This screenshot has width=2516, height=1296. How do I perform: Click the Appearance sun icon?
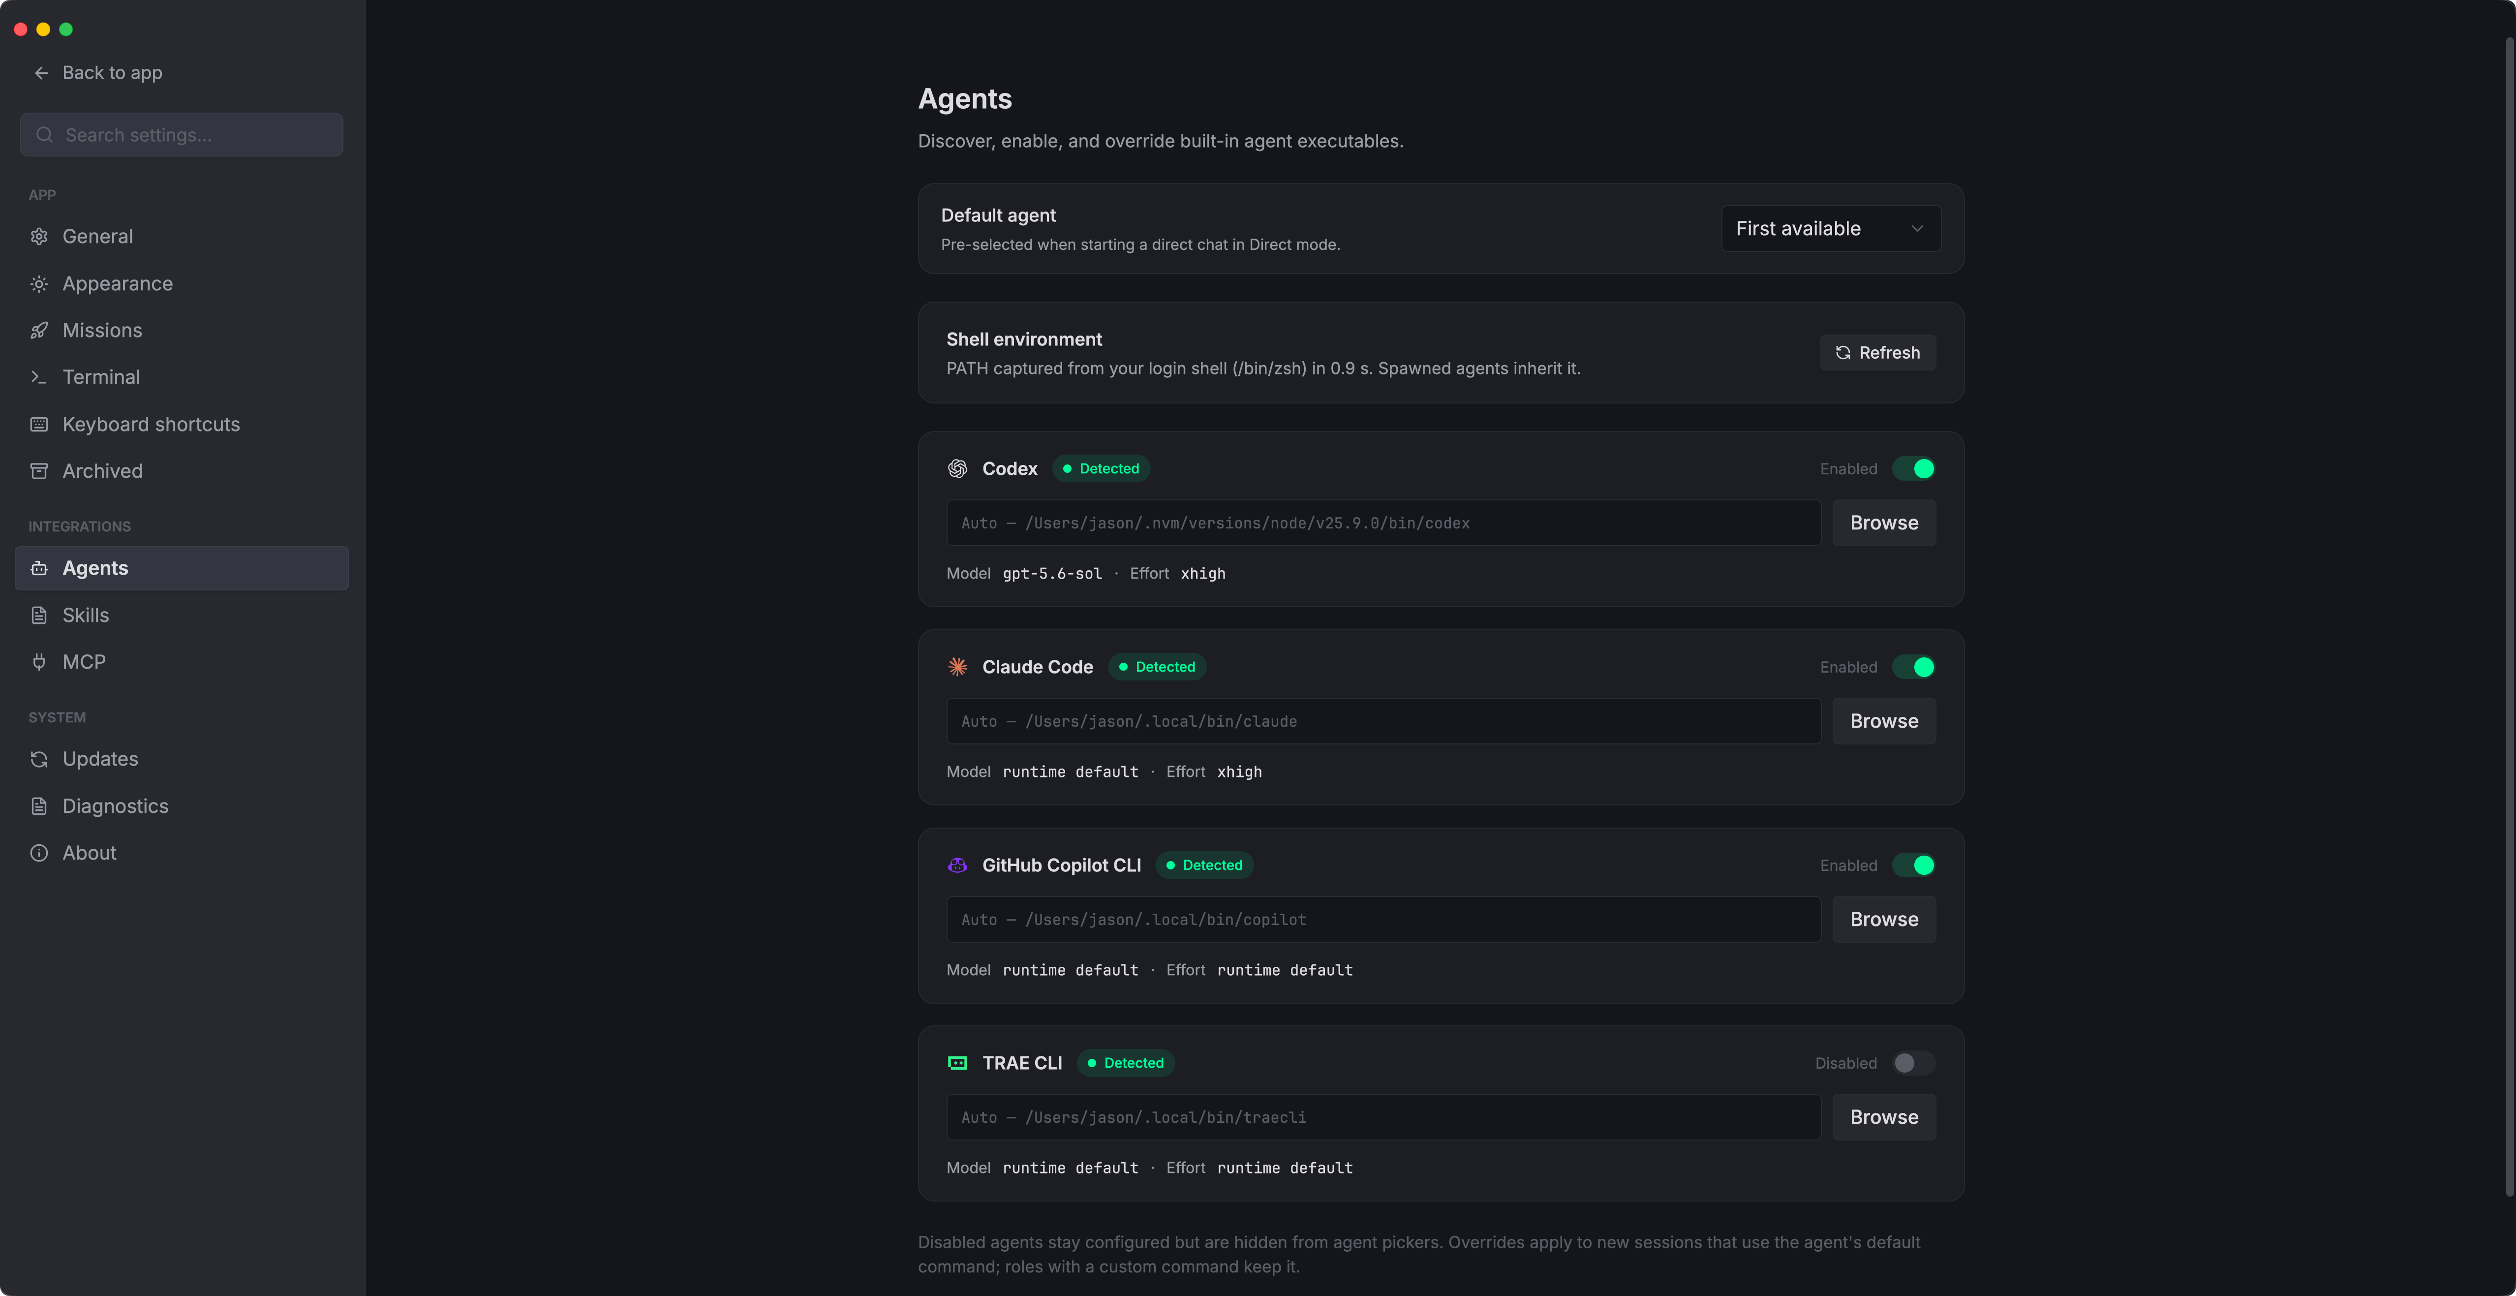[39, 283]
